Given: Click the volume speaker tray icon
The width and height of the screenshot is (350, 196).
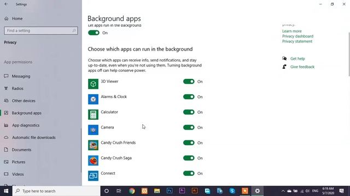Looking at the screenshot, I should click(x=307, y=191).
